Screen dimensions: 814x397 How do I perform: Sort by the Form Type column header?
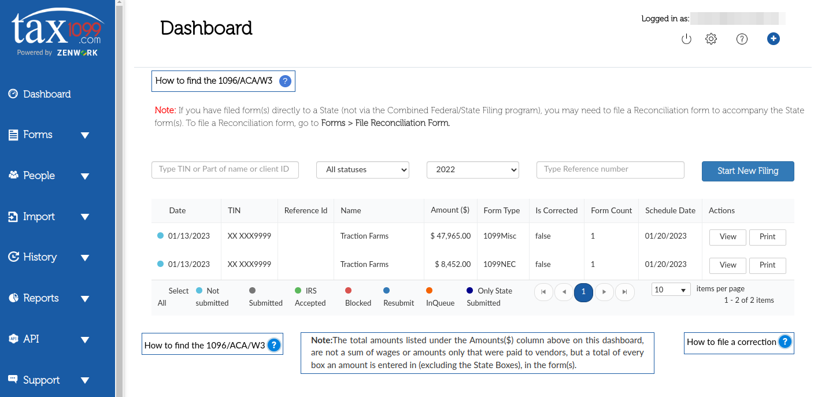pos(502,211)
